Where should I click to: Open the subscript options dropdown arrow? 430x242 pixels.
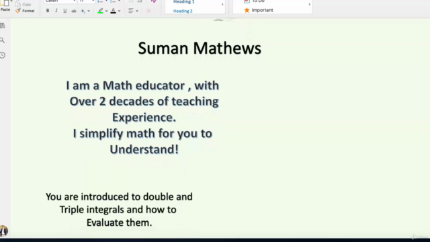click(89, 11)
